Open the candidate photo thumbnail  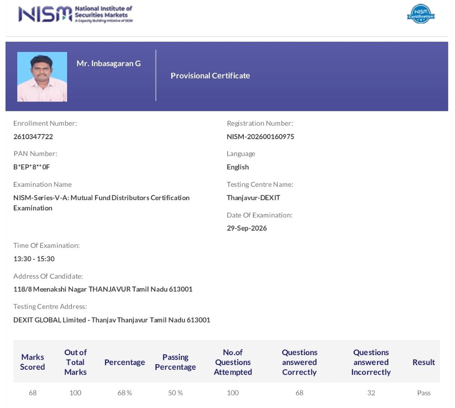coord(42,77)
